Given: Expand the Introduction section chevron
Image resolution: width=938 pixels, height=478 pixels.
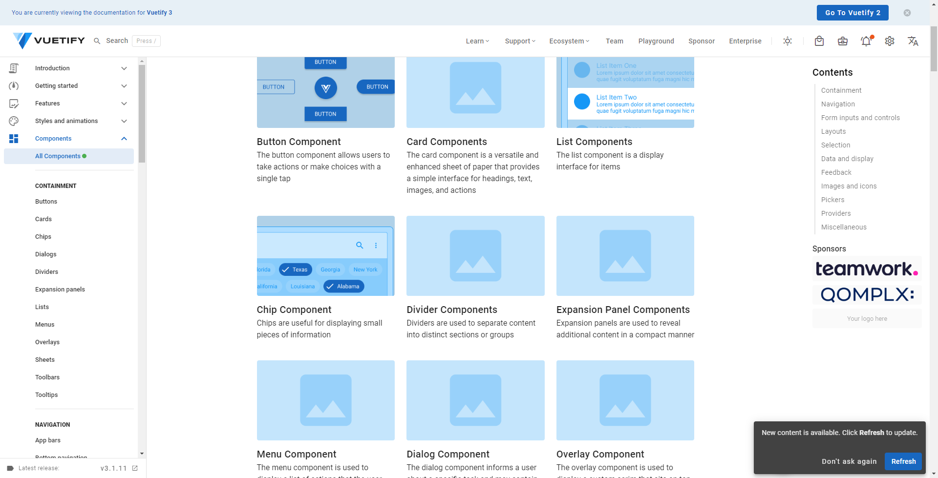Looking at the screenshot, I should (x=124, y=68).
